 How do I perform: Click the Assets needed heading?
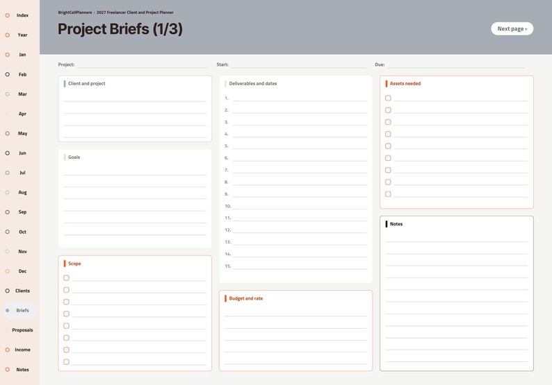[405, 84]
